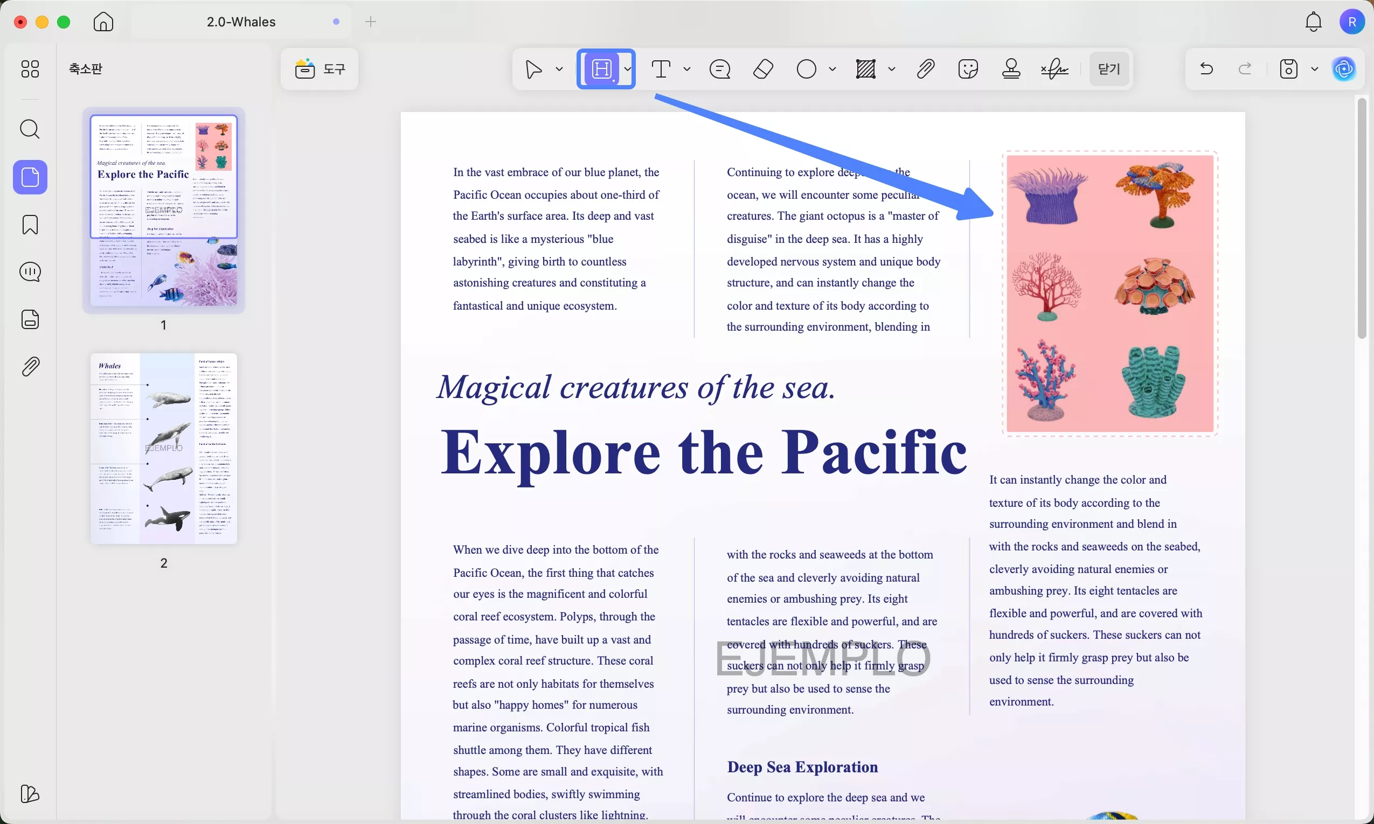Viewport: 1374px width, 824px height.
Task: Select page 2 thumbnail
Action: click(163, 449)
